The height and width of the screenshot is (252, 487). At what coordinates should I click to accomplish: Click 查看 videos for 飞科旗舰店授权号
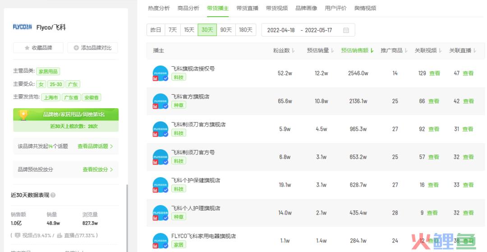point(435,73)
